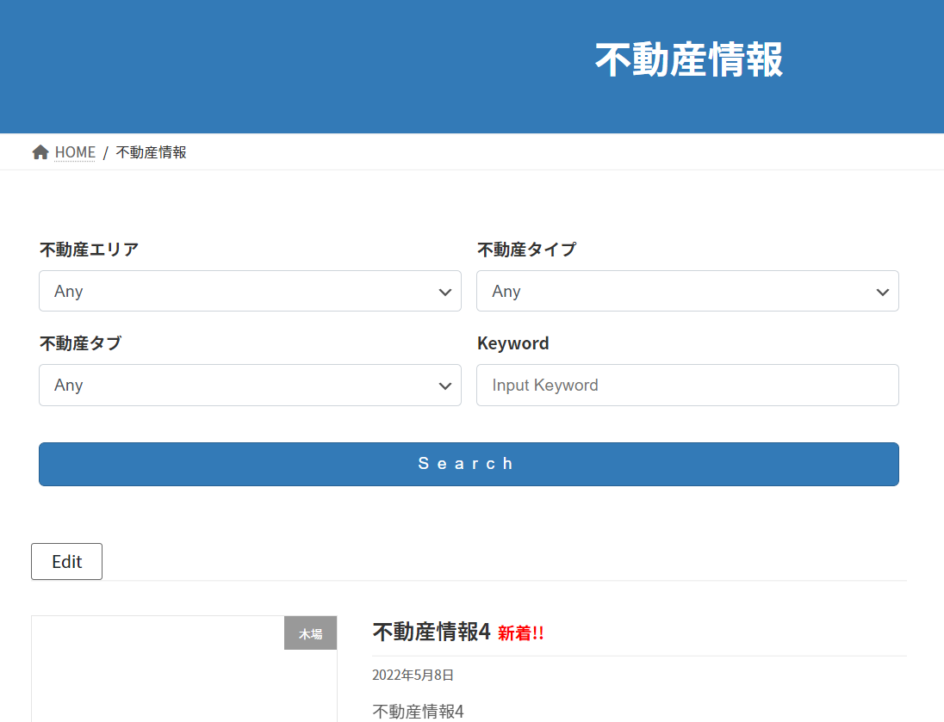Click the 不動産エリア field label
This screenshot has width=944, height=722.
tap(89, 250)
